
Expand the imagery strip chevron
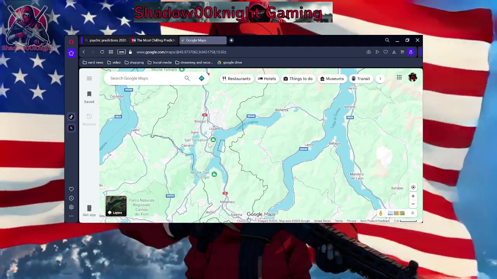pyautogui.click(x=412, y=213)
